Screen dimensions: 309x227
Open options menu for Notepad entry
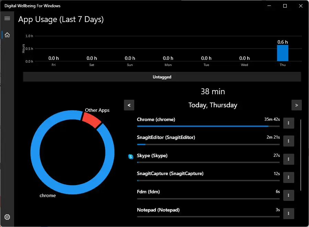coord(289,214)
